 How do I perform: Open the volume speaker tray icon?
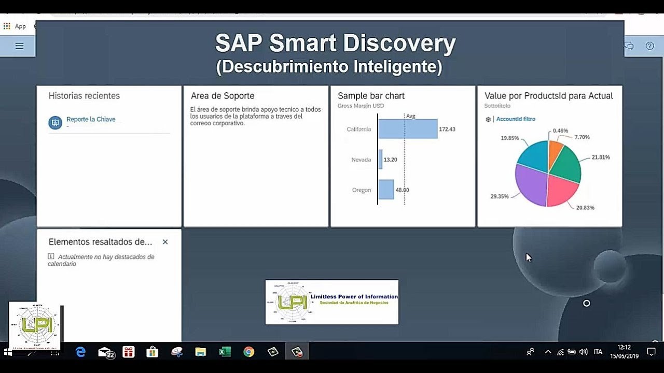tap(583, 352)
